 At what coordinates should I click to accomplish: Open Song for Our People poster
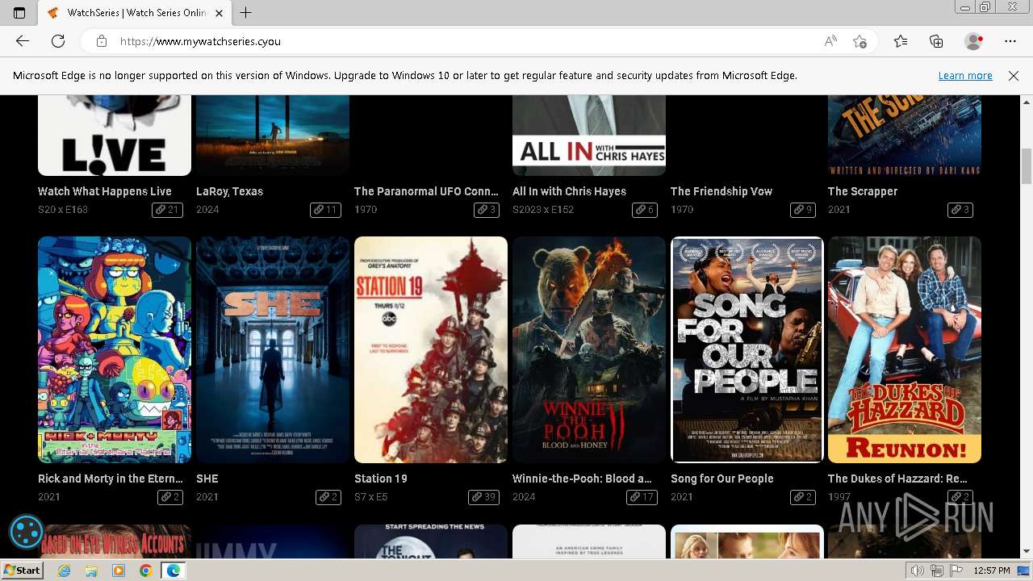pyautogui.click(x=747, y=349)
